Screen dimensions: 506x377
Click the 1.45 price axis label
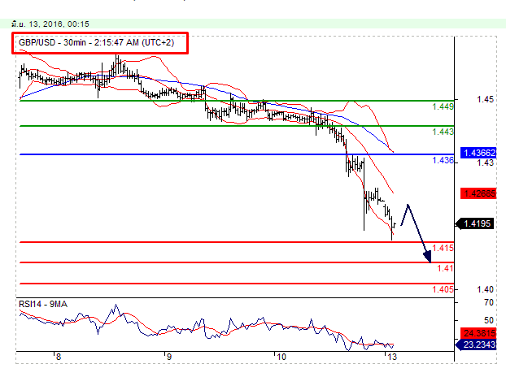485,100
